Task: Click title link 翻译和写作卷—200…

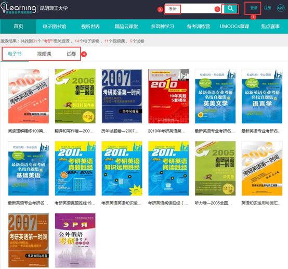Action: 74,131
